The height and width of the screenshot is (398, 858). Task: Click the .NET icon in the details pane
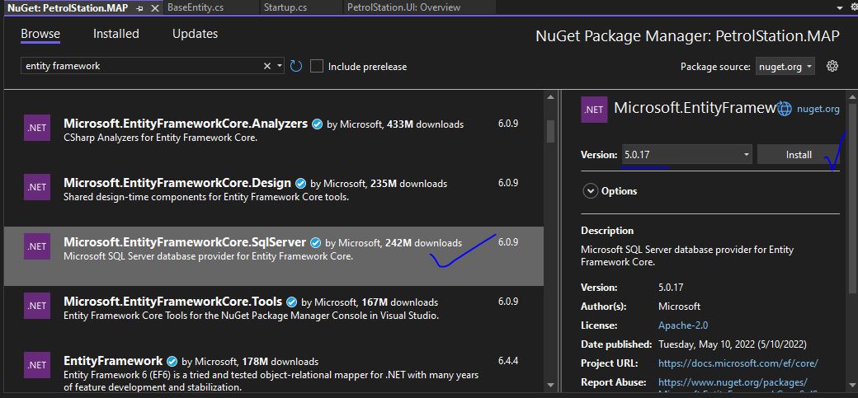point(594,109)
